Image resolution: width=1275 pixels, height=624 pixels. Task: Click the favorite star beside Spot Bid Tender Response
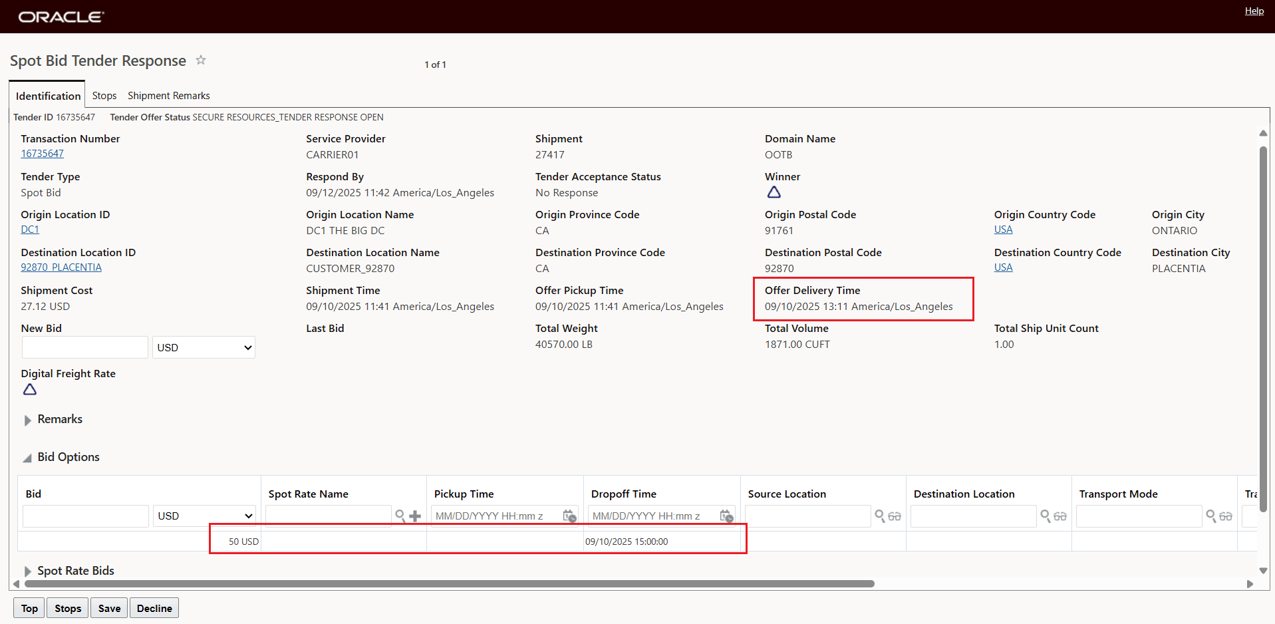pos(201,61)
